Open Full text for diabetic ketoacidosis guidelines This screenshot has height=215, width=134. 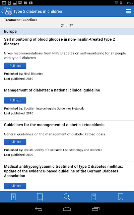pos(15,142)
